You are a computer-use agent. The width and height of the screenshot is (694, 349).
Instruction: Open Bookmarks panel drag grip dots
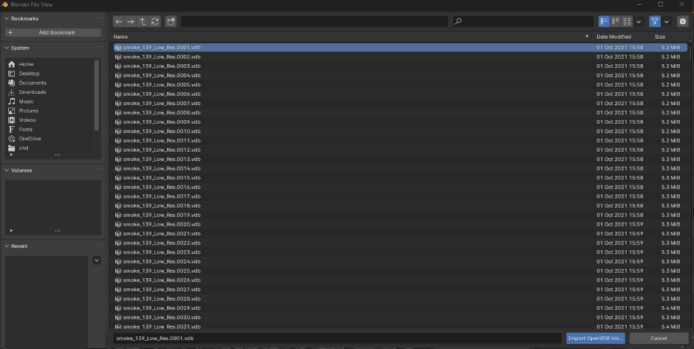point(99,18)
